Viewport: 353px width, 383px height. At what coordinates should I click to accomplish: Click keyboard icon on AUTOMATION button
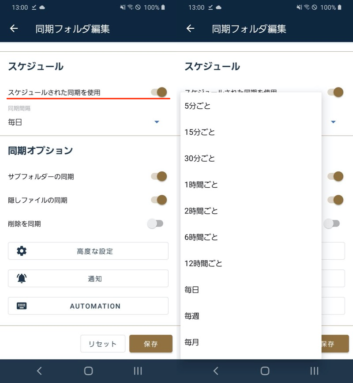22,306
